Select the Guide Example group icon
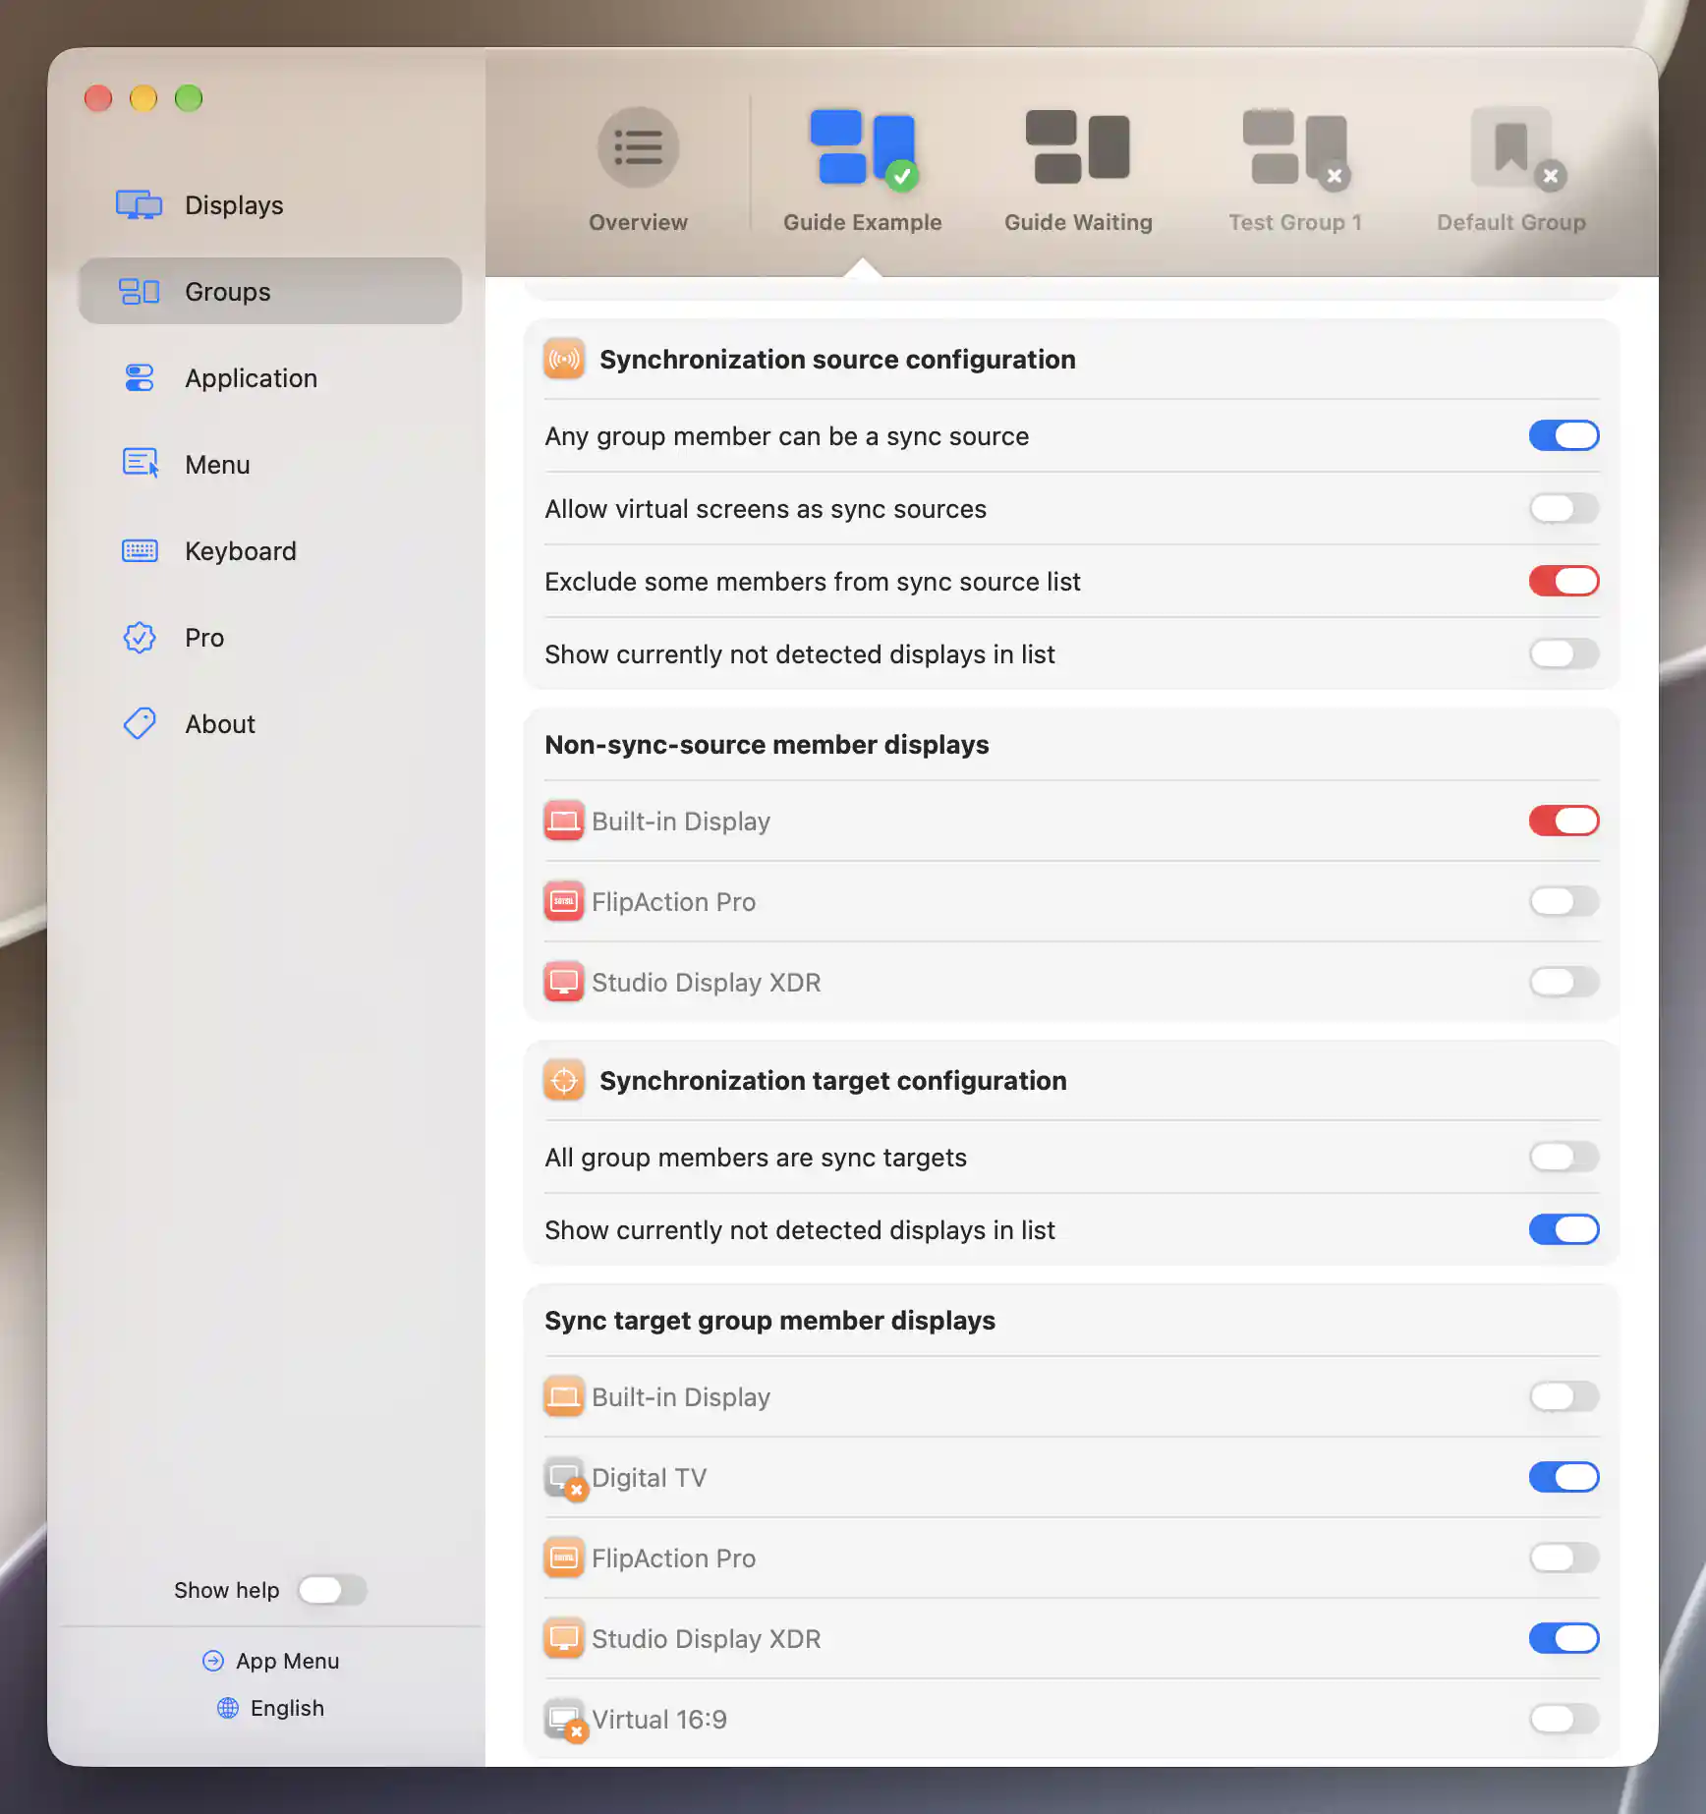The width and height of the screenshot is (1706, 1814). coord(862,147)
